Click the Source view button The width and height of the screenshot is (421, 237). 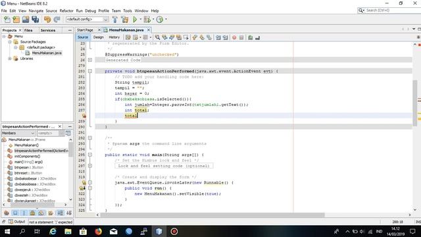click(x=83, y=38)
